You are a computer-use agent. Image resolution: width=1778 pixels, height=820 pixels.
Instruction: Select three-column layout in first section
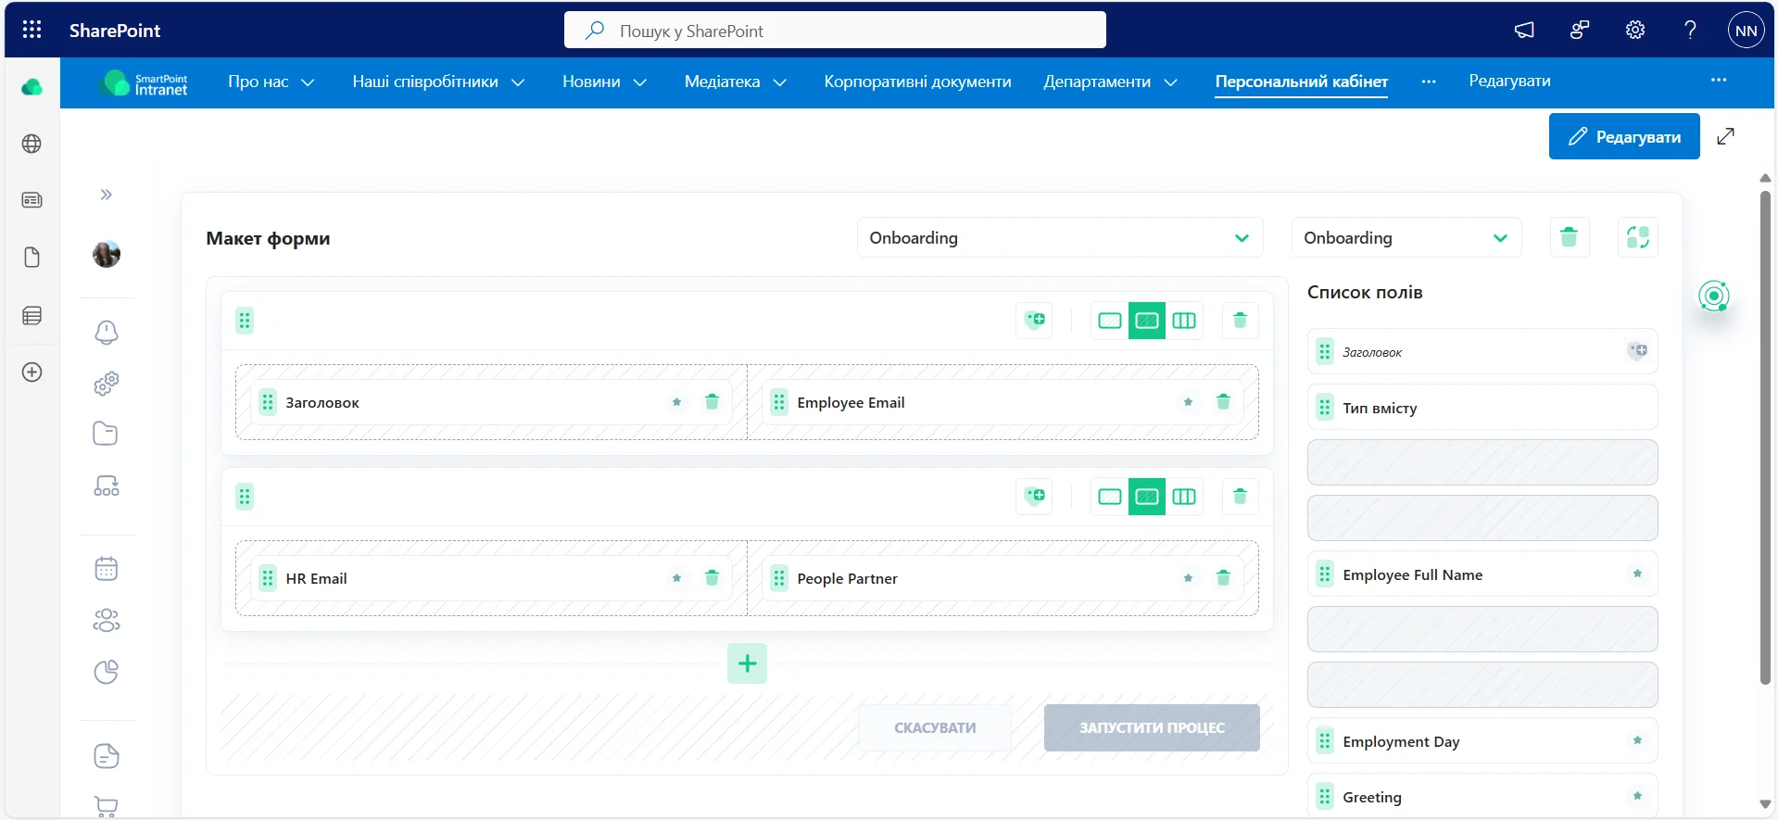click(x=1184, y=321)
